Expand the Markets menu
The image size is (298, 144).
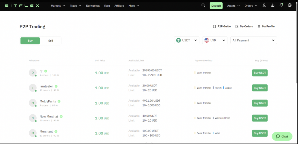click(58, 6)
